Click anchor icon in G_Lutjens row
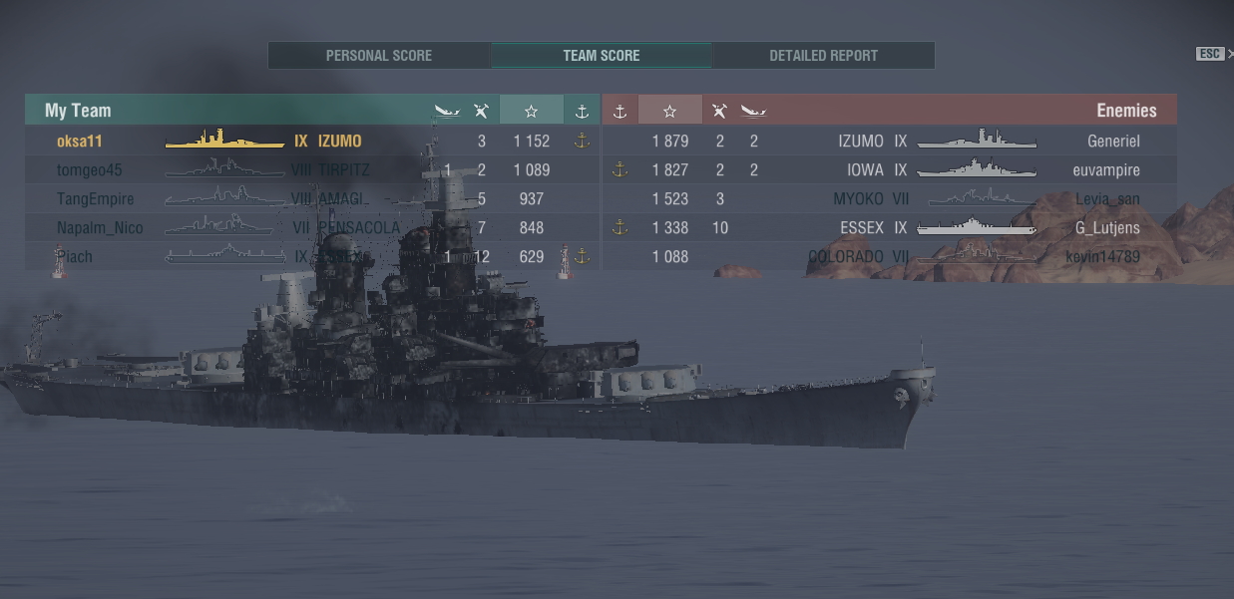The width and height of the screenshot is (1234, 599). click(619, 228)
